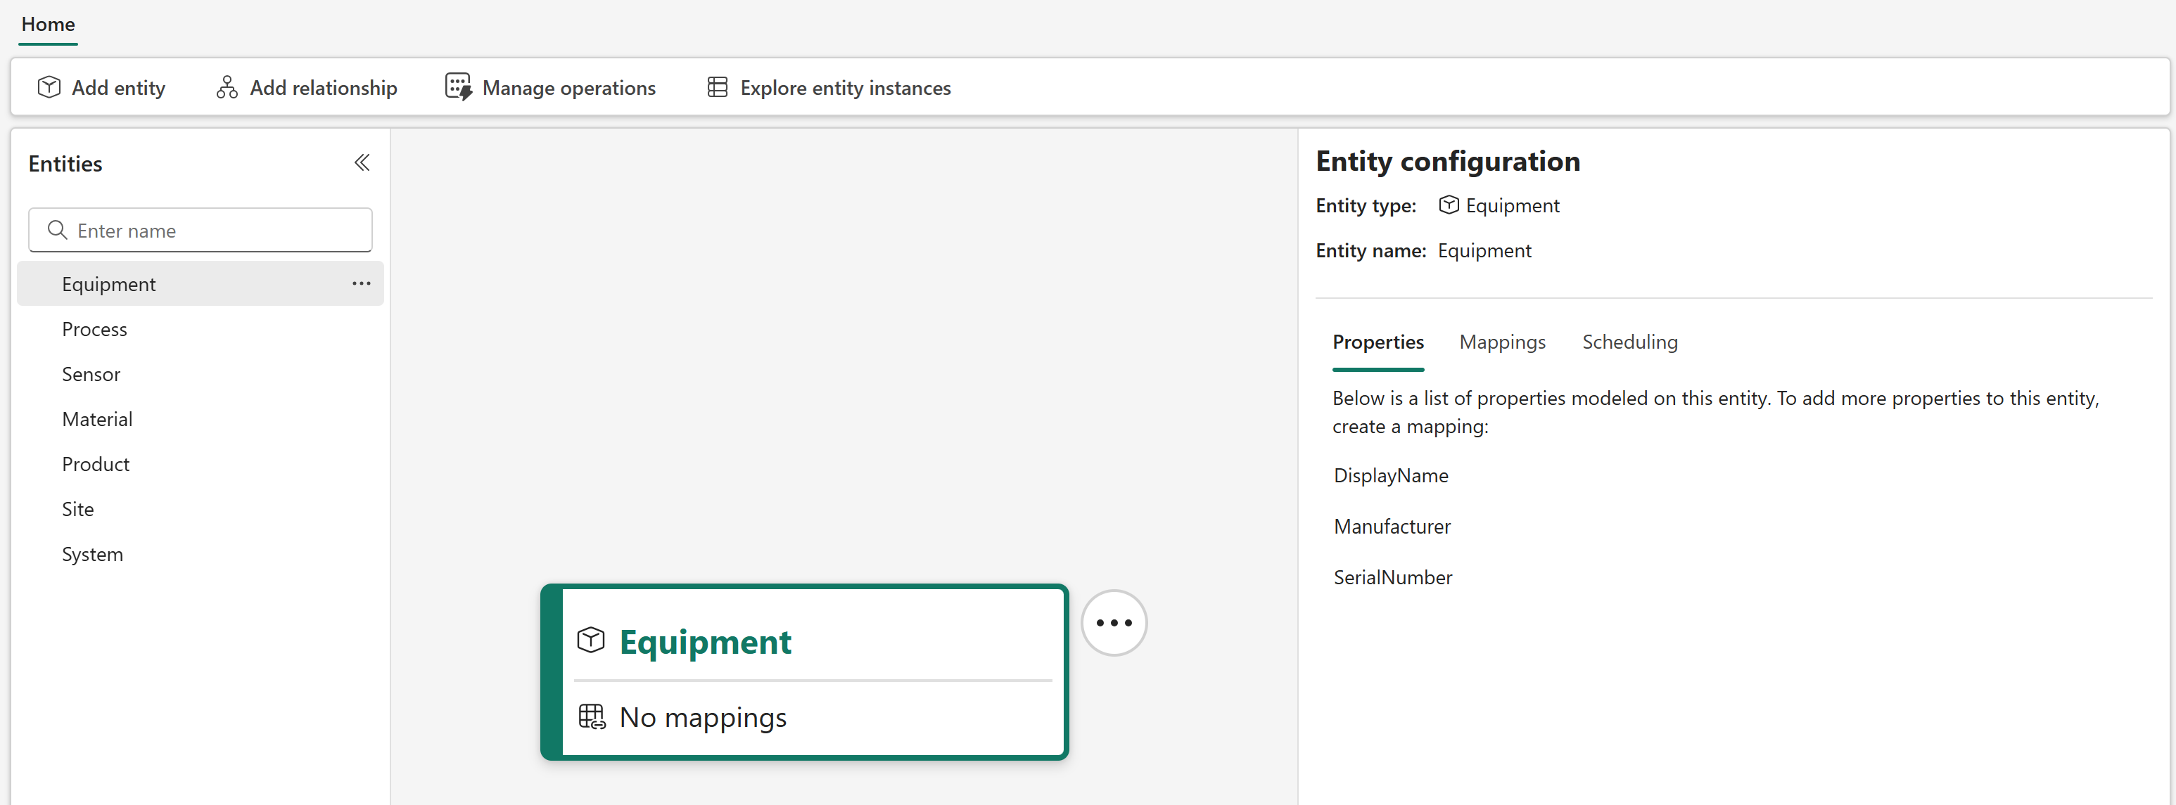Click the search magnifier icon in Entities
The height and width of the screenshot is (805, 2176).
tap(58, 229)
